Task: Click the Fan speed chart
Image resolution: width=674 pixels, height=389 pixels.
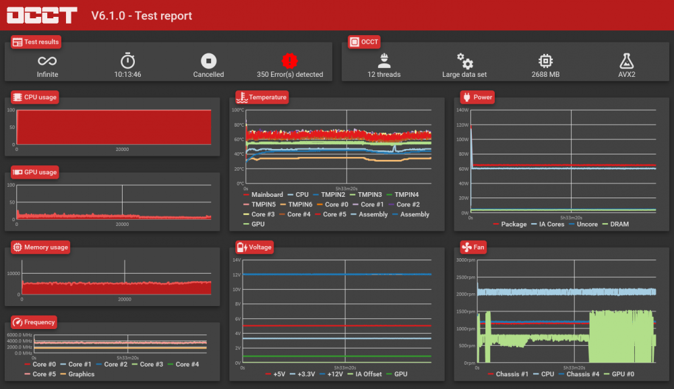Action: click(567, 311)
